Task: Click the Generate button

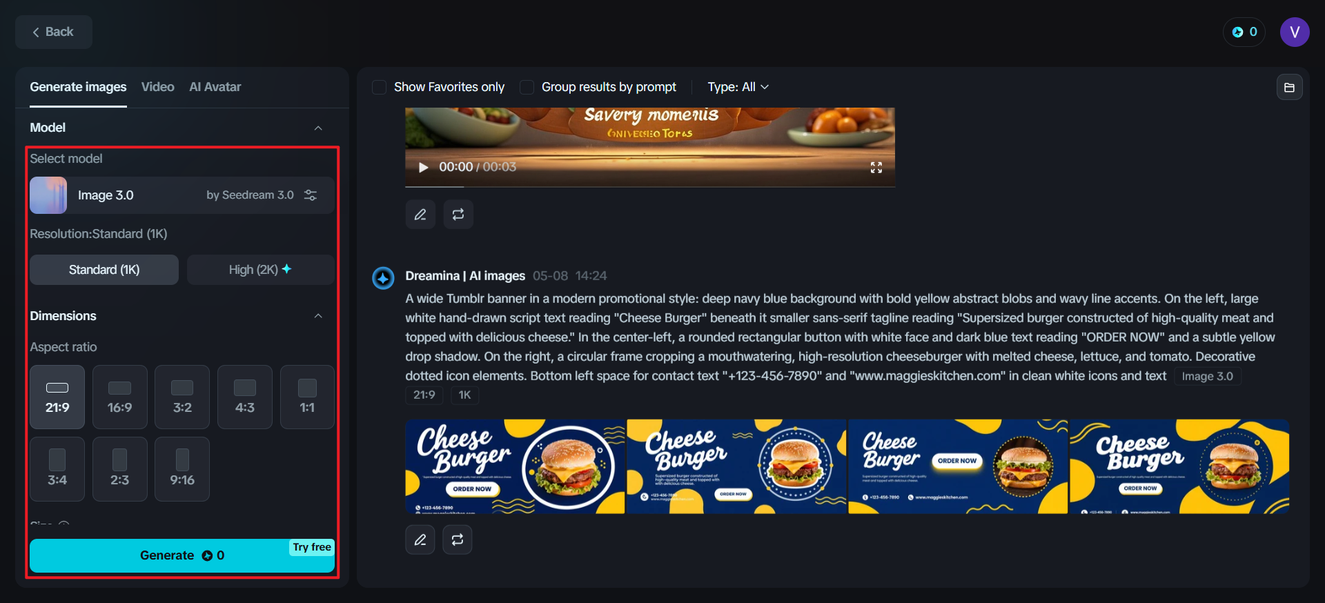Action: click(x=182, y=555)
